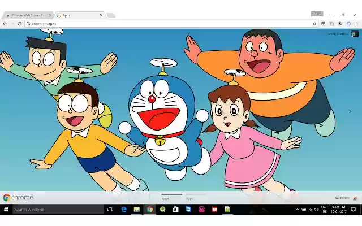Open the signed-in user avatar on the apps page
Viewport: 362px width, 226px height.
coord(355,34)
